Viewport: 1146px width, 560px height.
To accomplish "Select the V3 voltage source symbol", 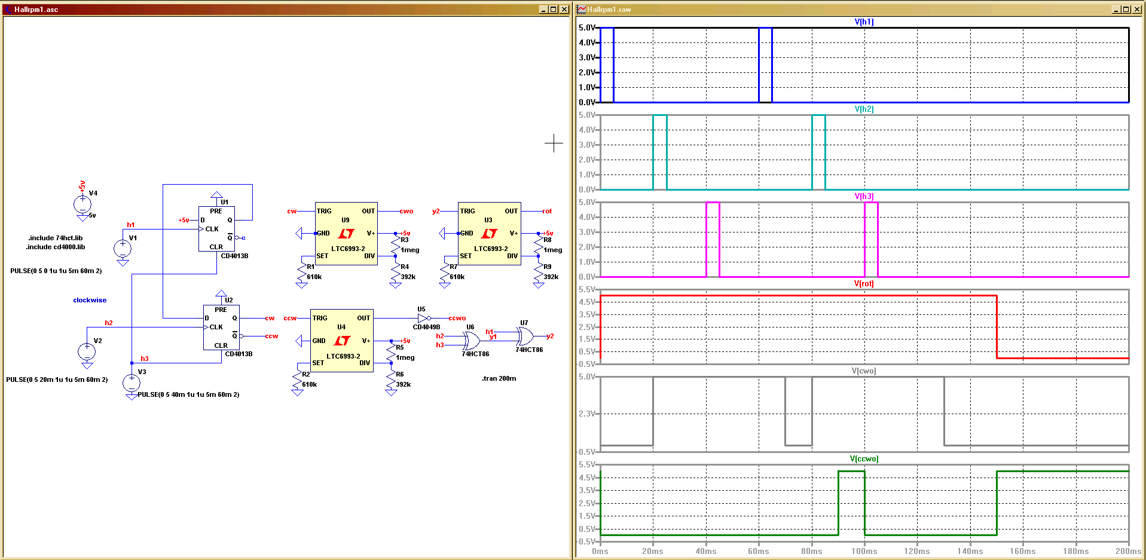I will click(x=132, y=382).
